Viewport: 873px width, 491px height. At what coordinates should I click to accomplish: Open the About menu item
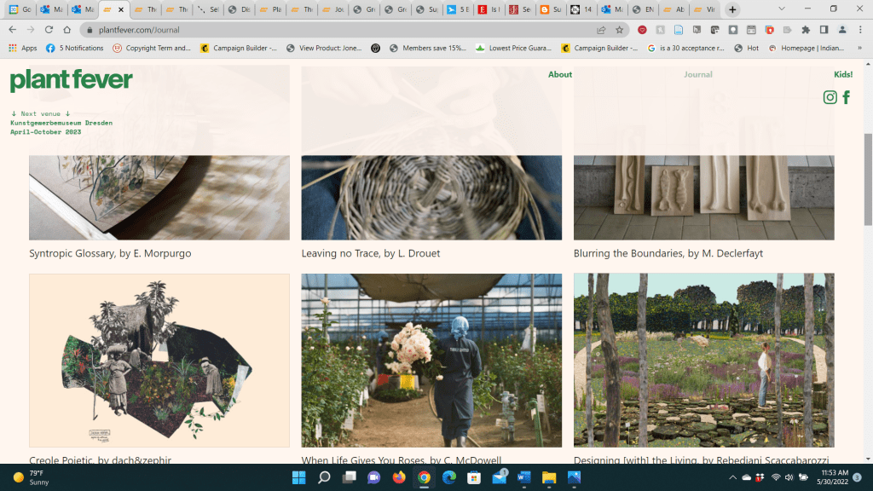tap(559, 74)
